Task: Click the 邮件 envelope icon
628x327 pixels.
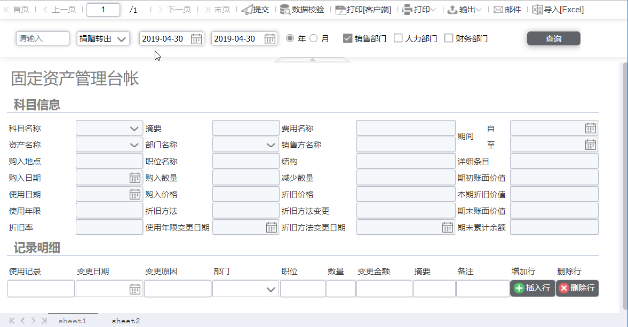Action: (x=498, y=10)
